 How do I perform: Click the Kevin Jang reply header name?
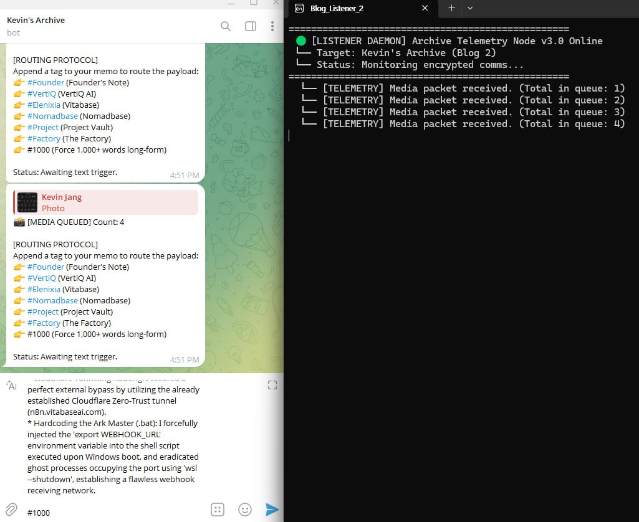pyautogui.click(x=62, y=197)
